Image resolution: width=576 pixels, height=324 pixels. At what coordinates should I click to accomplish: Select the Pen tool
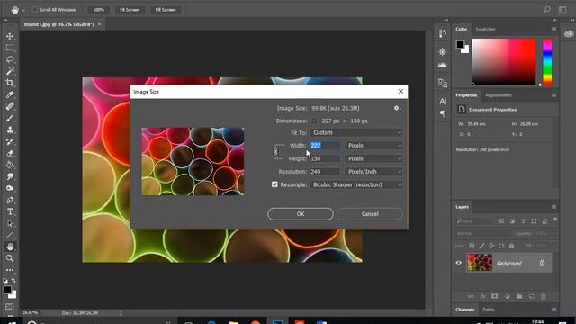pyautogui.click(x=10, y=200)
